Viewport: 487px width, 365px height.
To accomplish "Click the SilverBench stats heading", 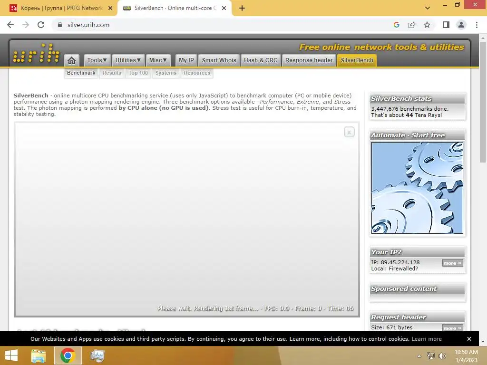I will (401, 99).
